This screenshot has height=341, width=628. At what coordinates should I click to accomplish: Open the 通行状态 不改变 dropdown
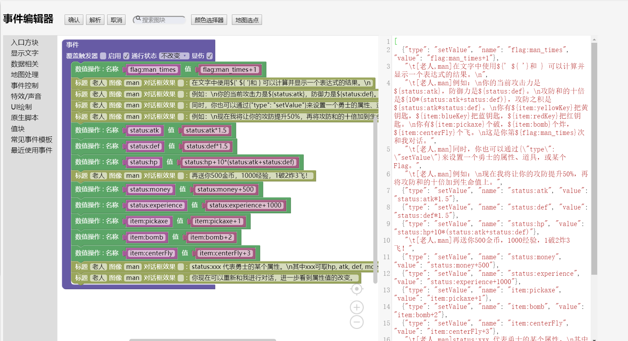[174, 56]
